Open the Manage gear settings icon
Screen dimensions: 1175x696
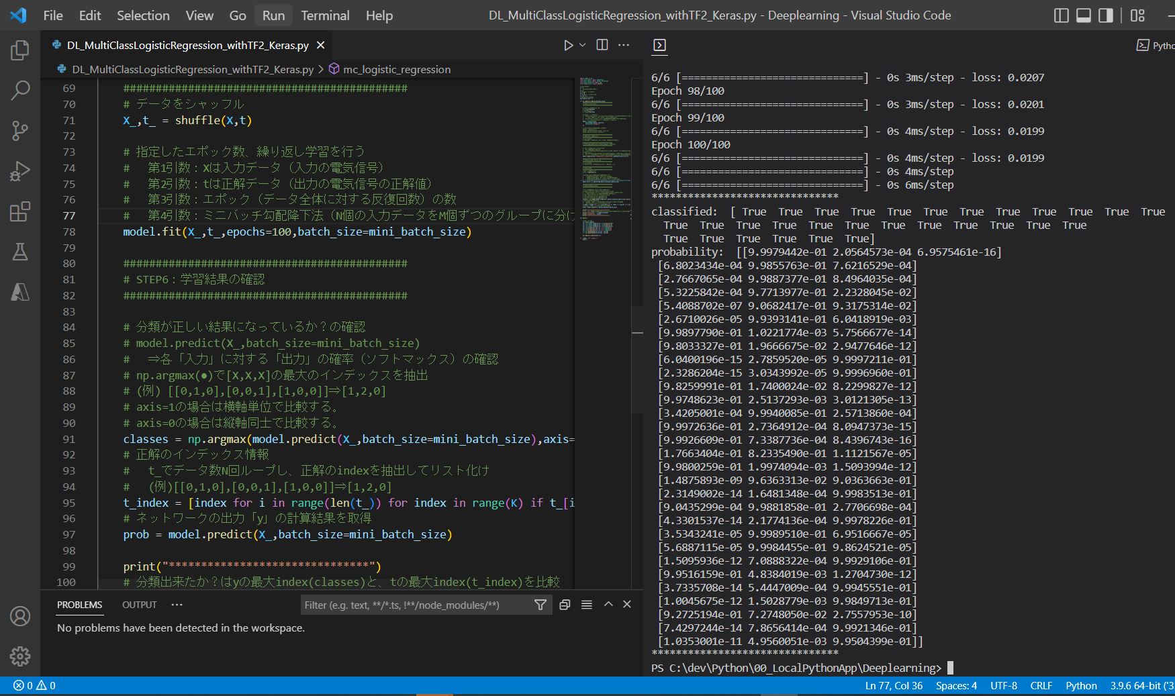[x=20, y=656]
